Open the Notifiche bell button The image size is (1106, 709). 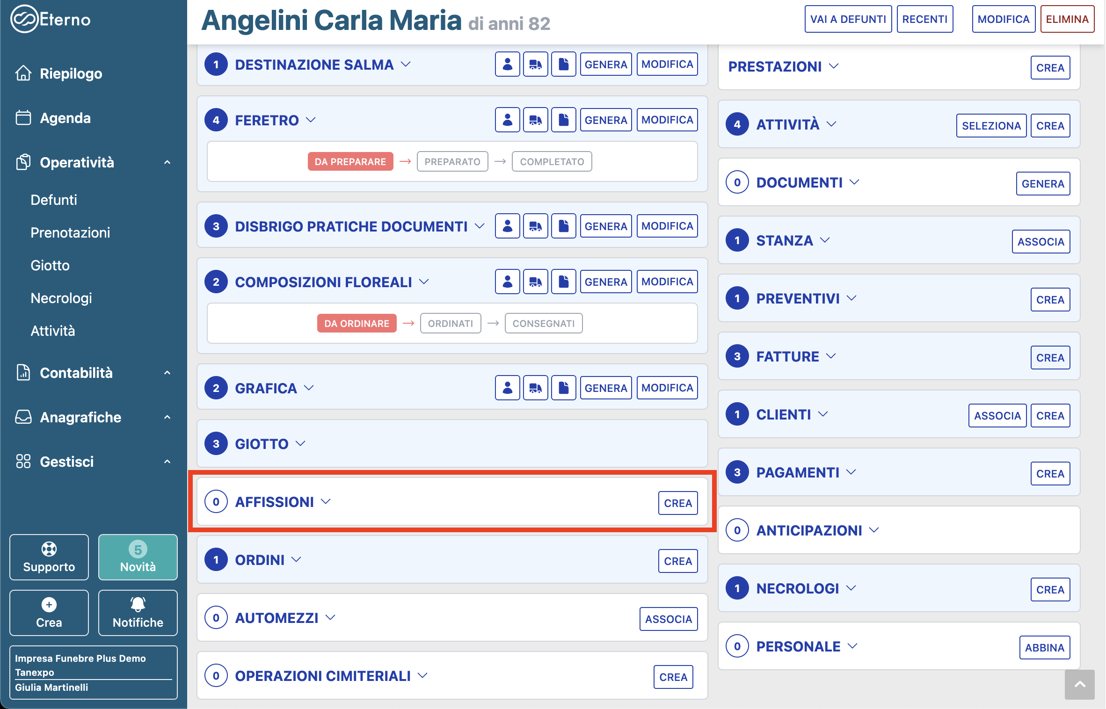tap(138, 613)
